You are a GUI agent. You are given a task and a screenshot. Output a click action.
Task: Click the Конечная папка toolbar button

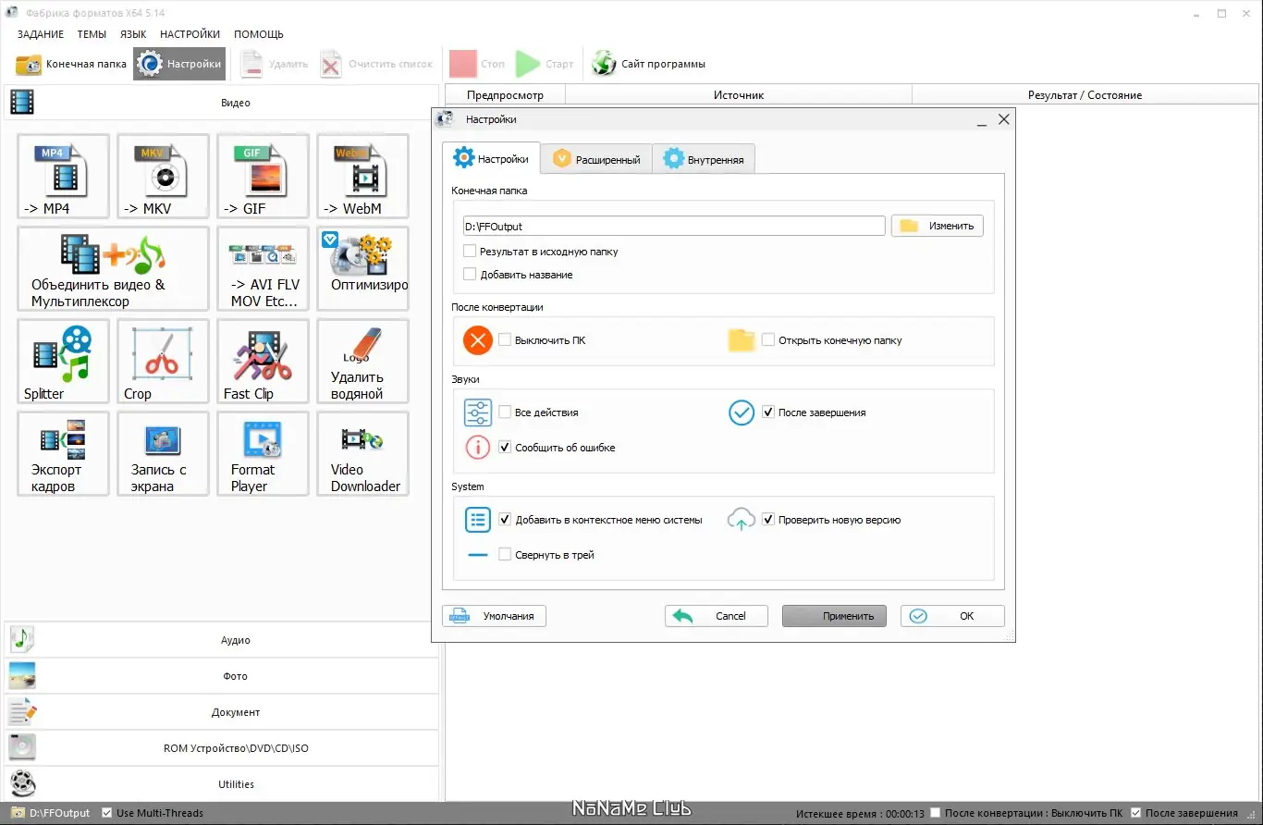(x=71, y=64)
